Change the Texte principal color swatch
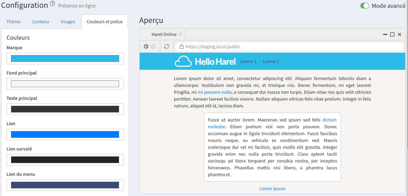 pyautogui.click(x=65, y=109)
